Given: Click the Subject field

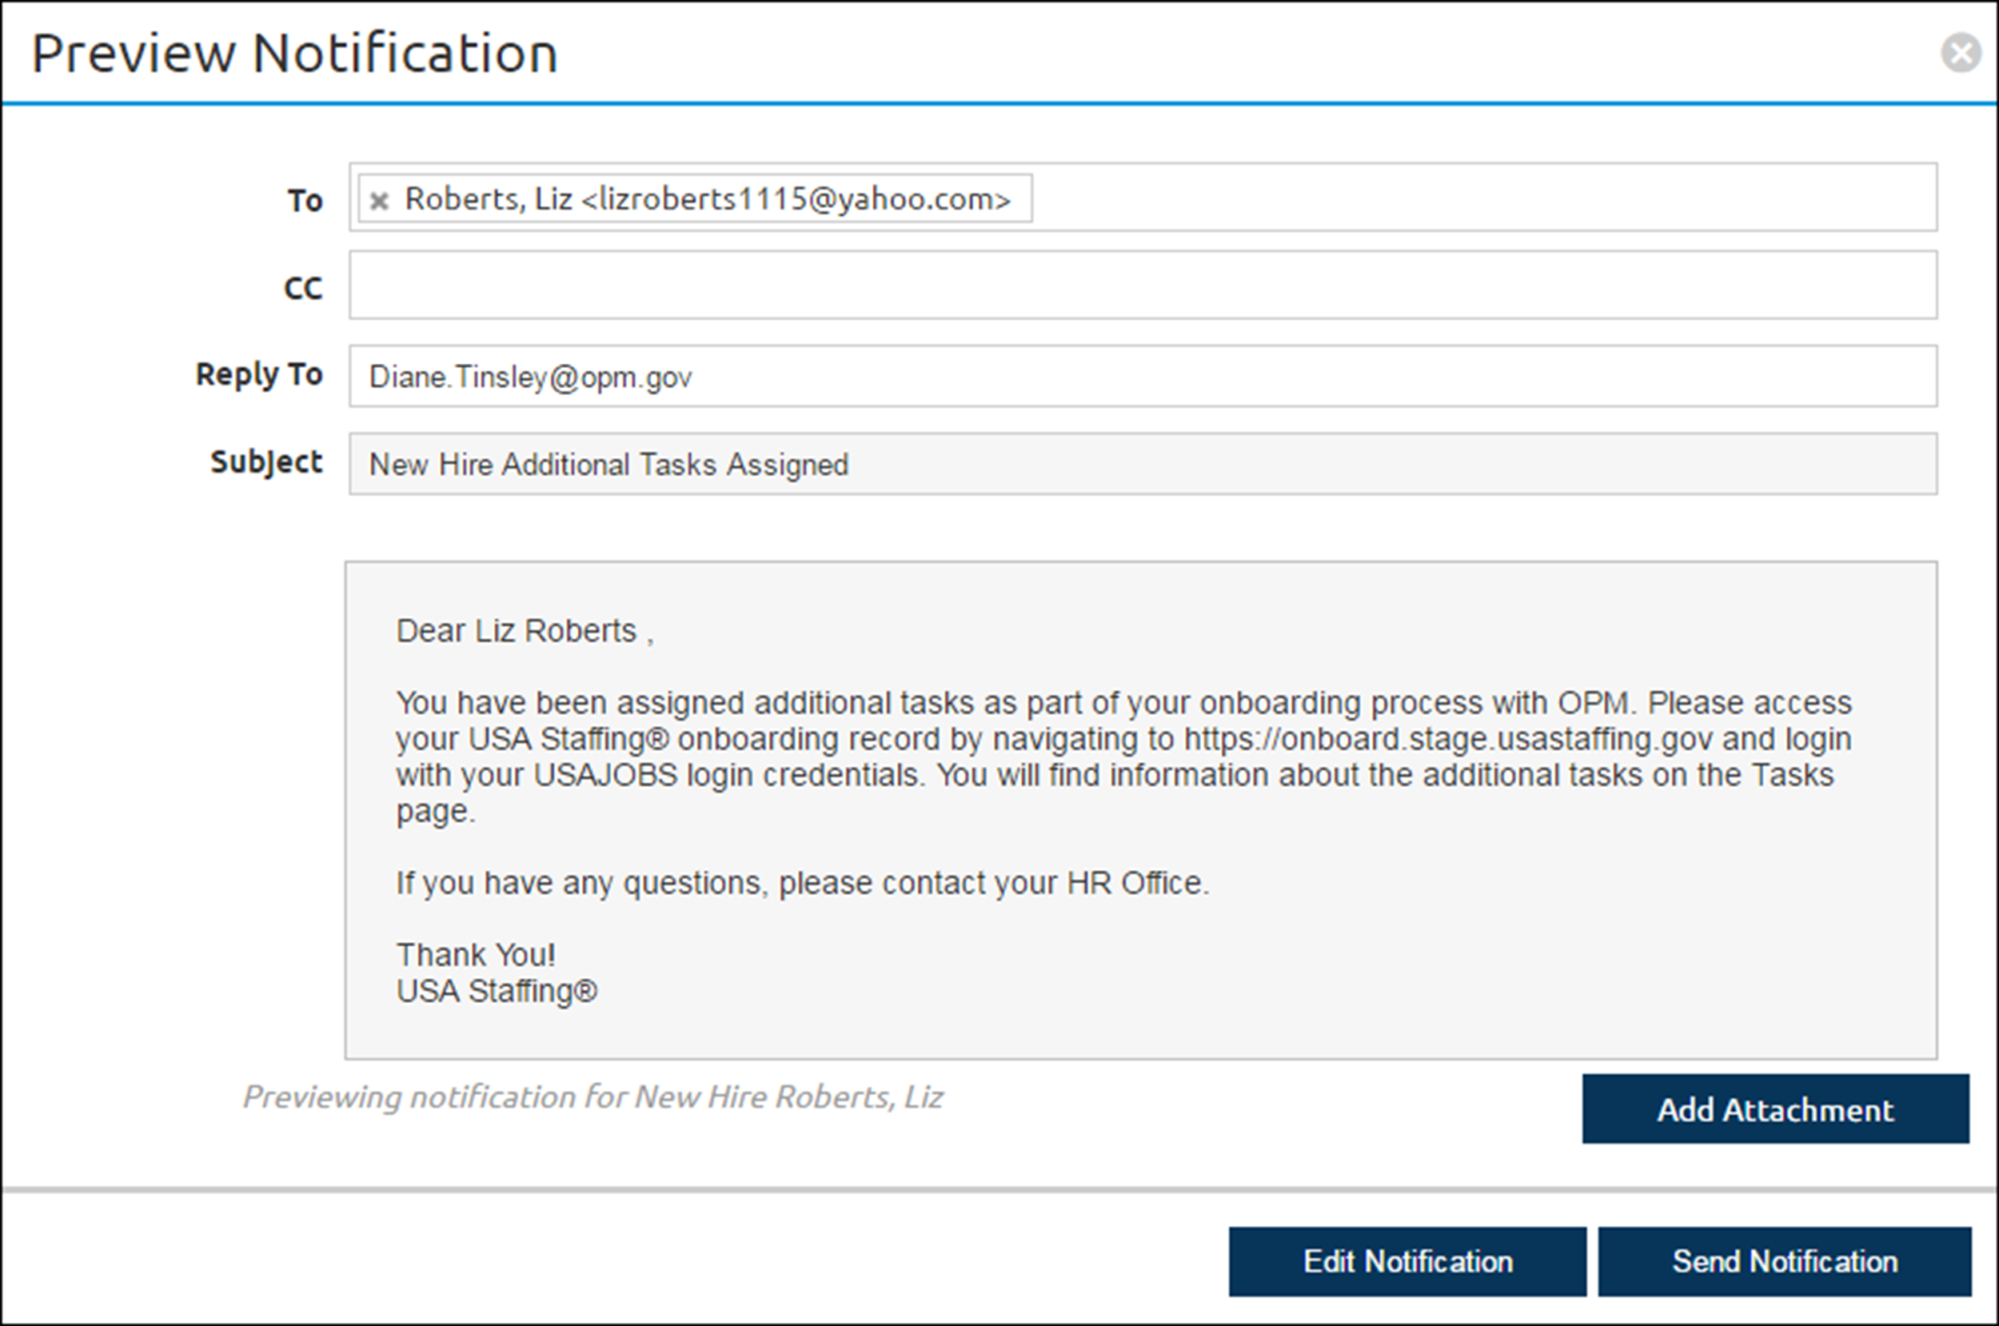Looking at the screenshot, I should pyautogui.click(x=1142, y=465).
